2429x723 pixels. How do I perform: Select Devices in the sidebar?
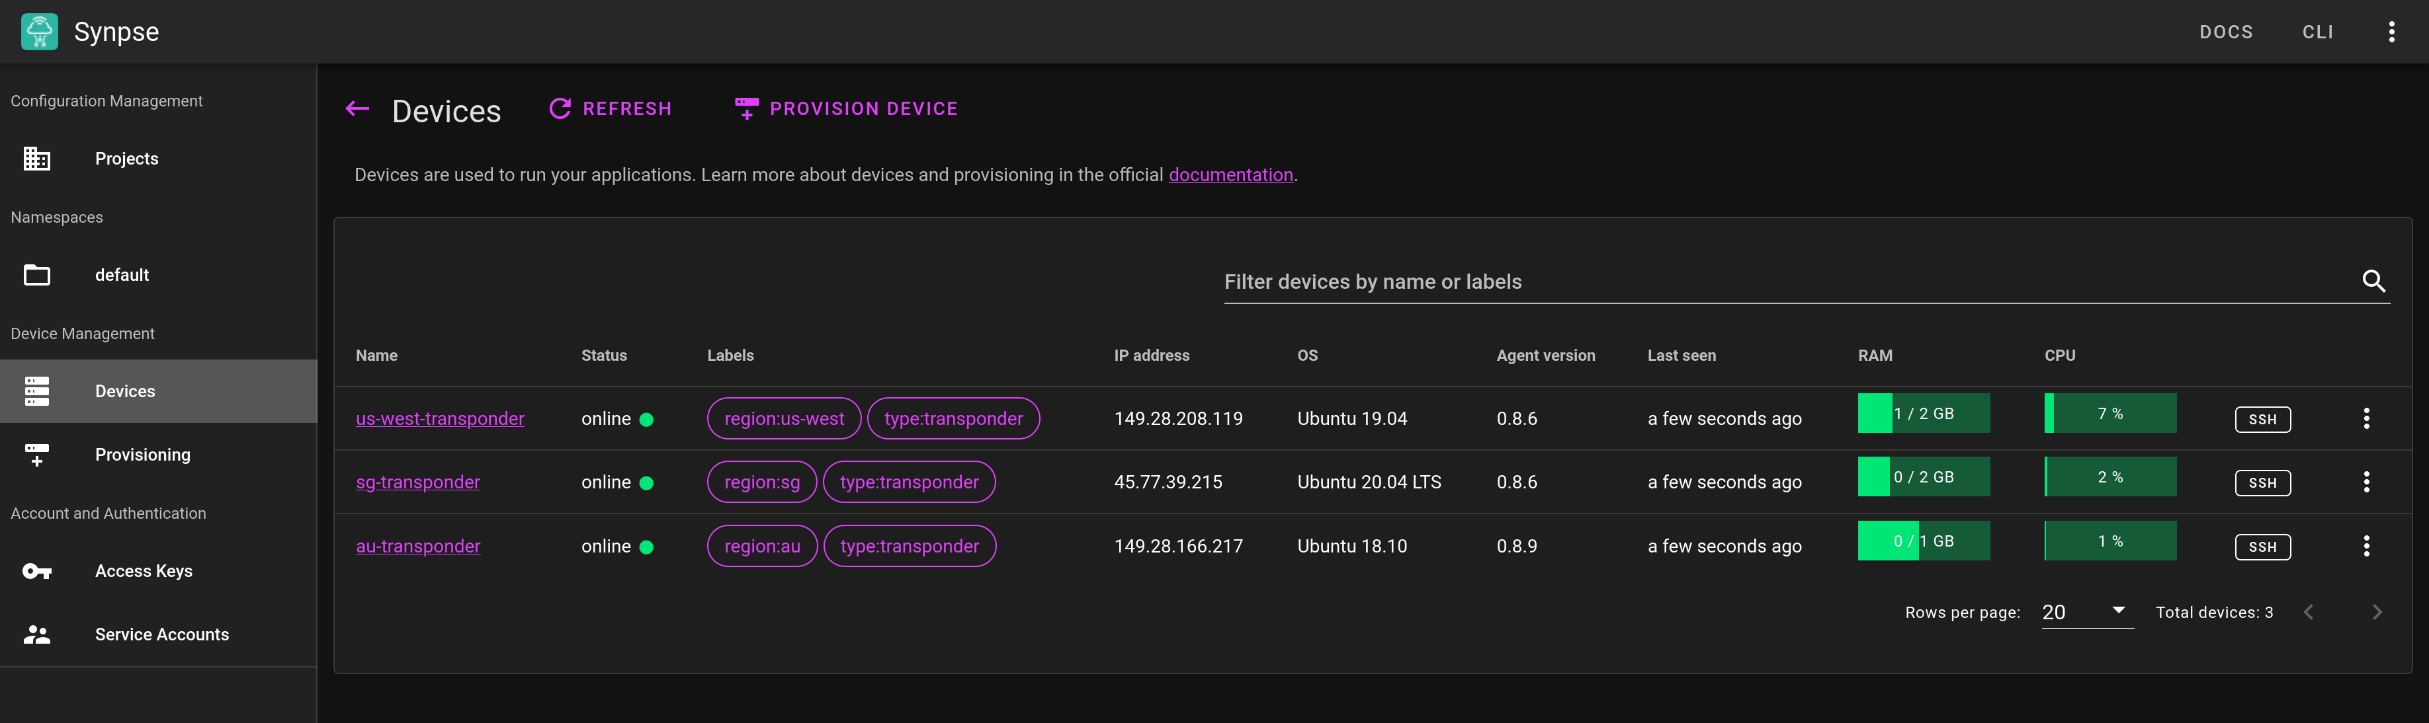[124, 391]
